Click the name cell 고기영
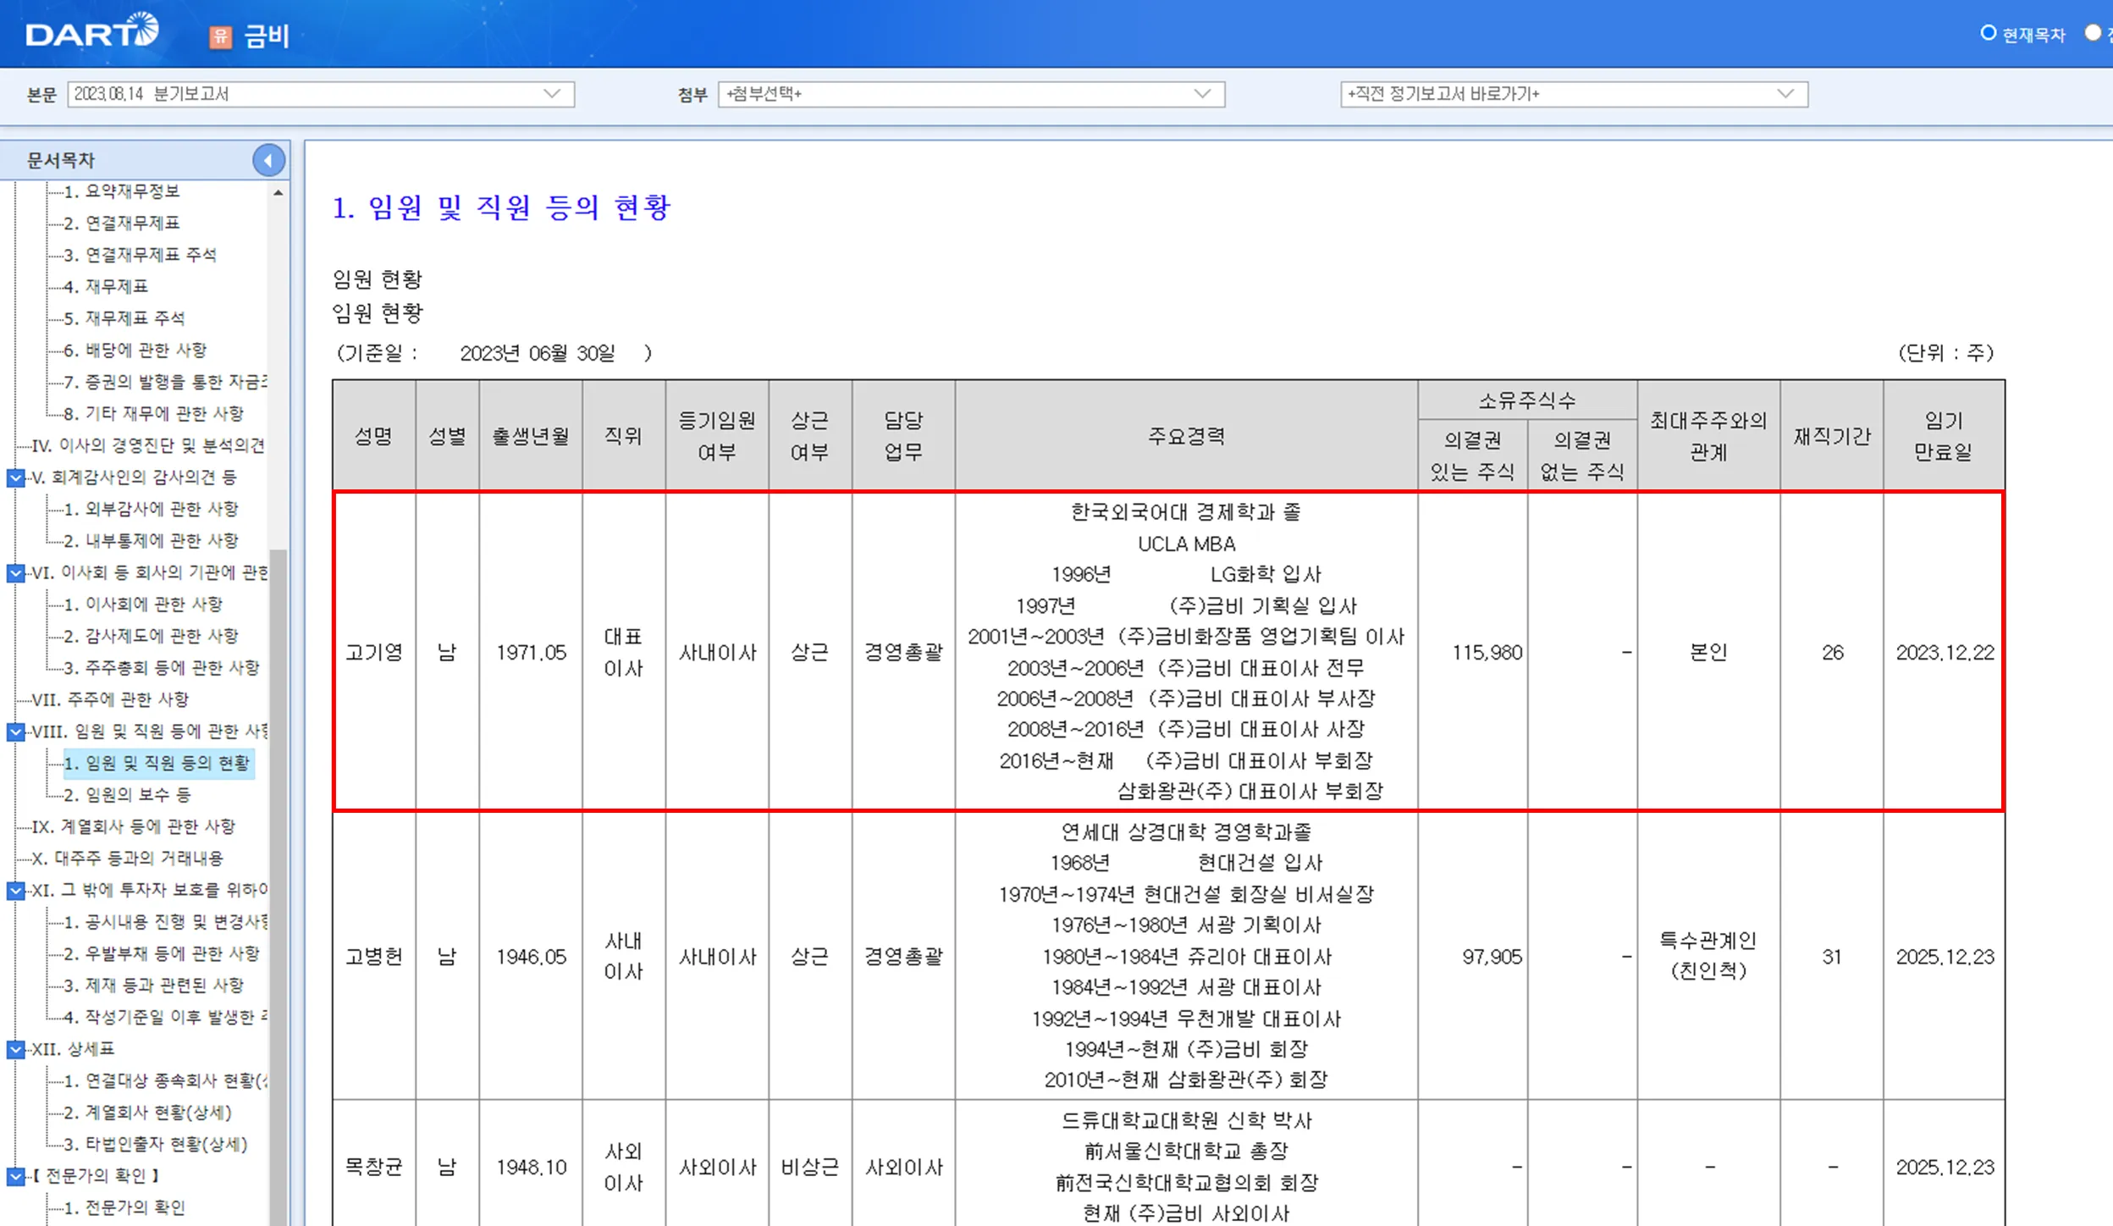 click(x=374, y=653)
